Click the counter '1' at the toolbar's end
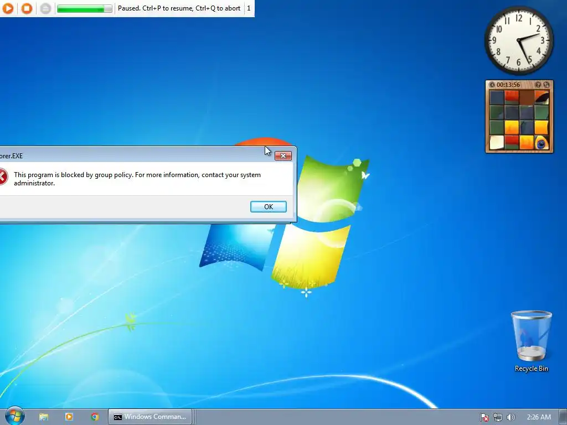 [x=249, y=8]
